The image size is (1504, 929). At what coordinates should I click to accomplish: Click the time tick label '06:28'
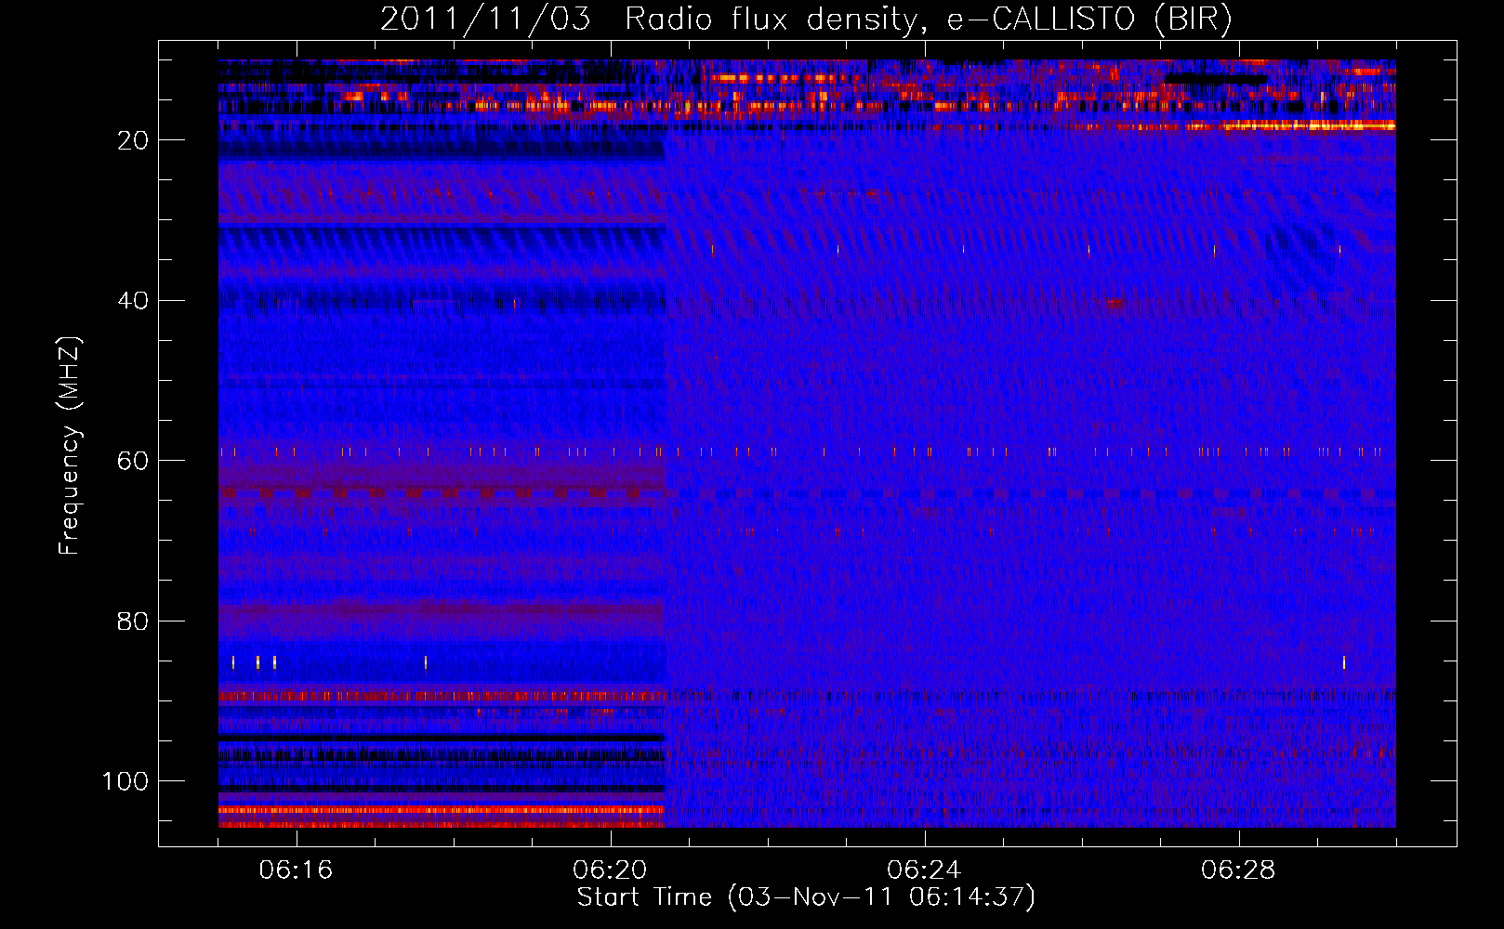(1238, 870)
